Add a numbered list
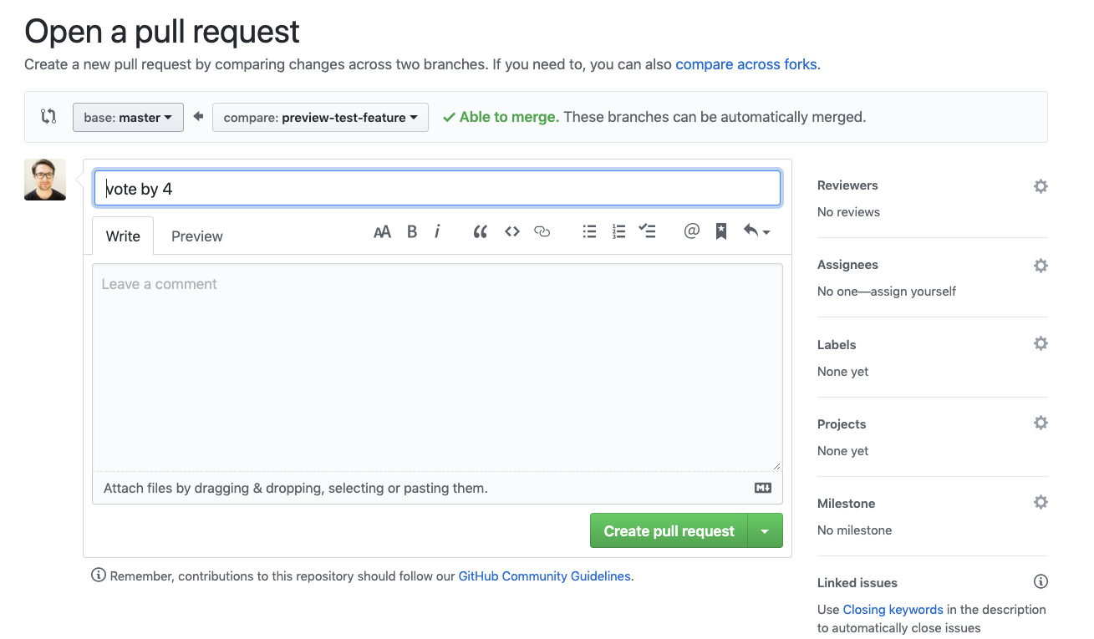Image resolution: width=1094 pixels, height=639 pixels. pos(618,231)
